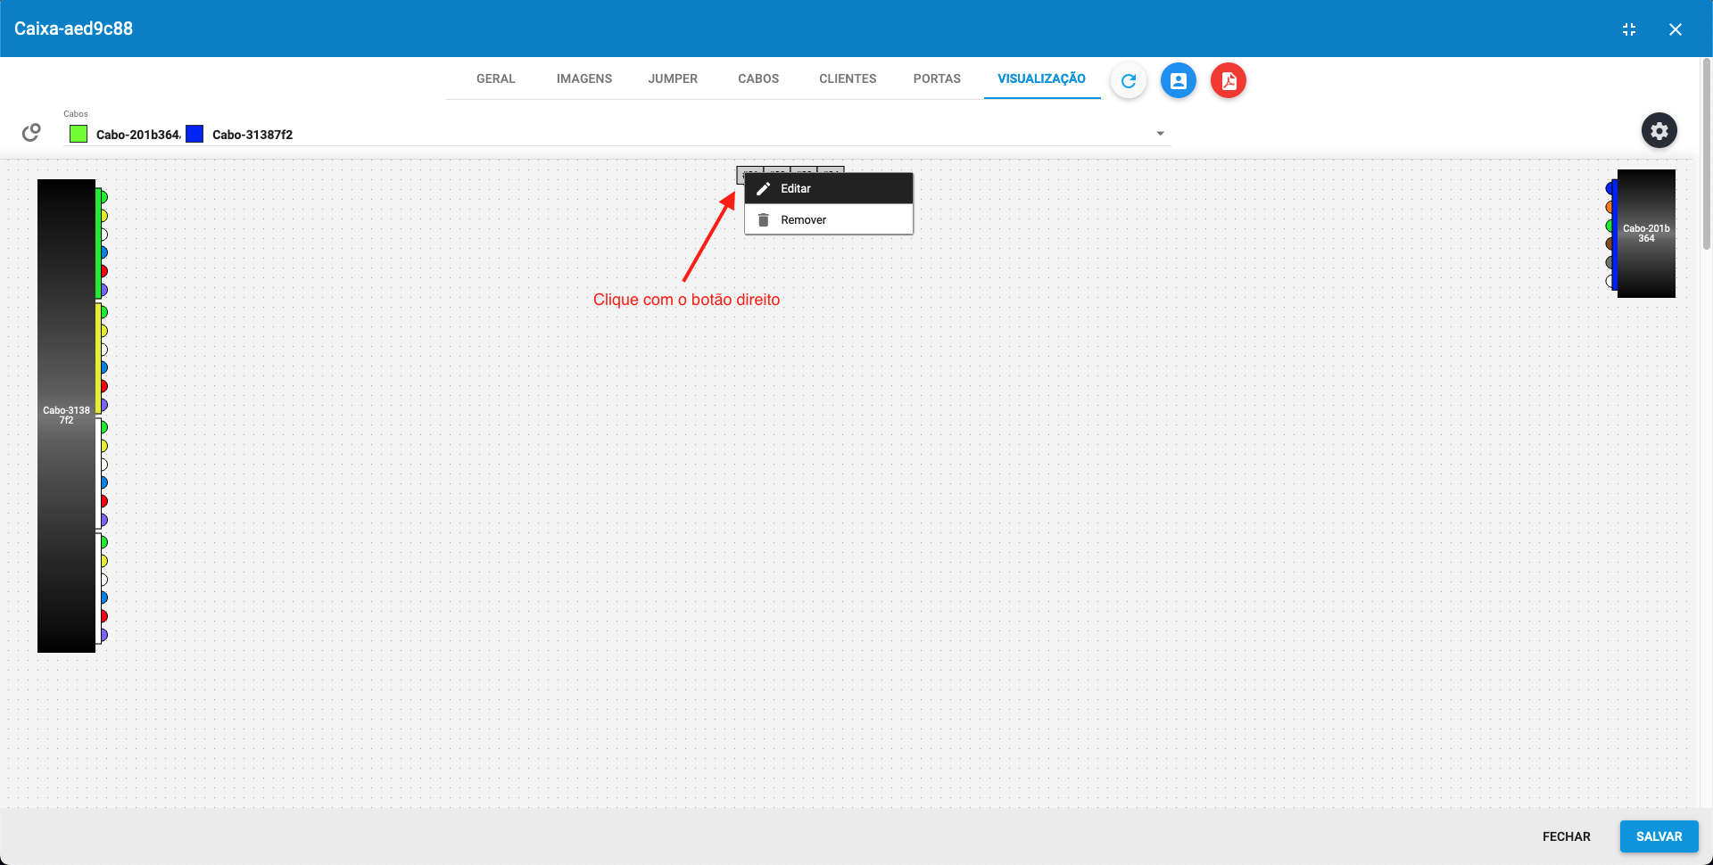Click the FECHAR button
The image size is (1713, 865).
pos(1566,836)
